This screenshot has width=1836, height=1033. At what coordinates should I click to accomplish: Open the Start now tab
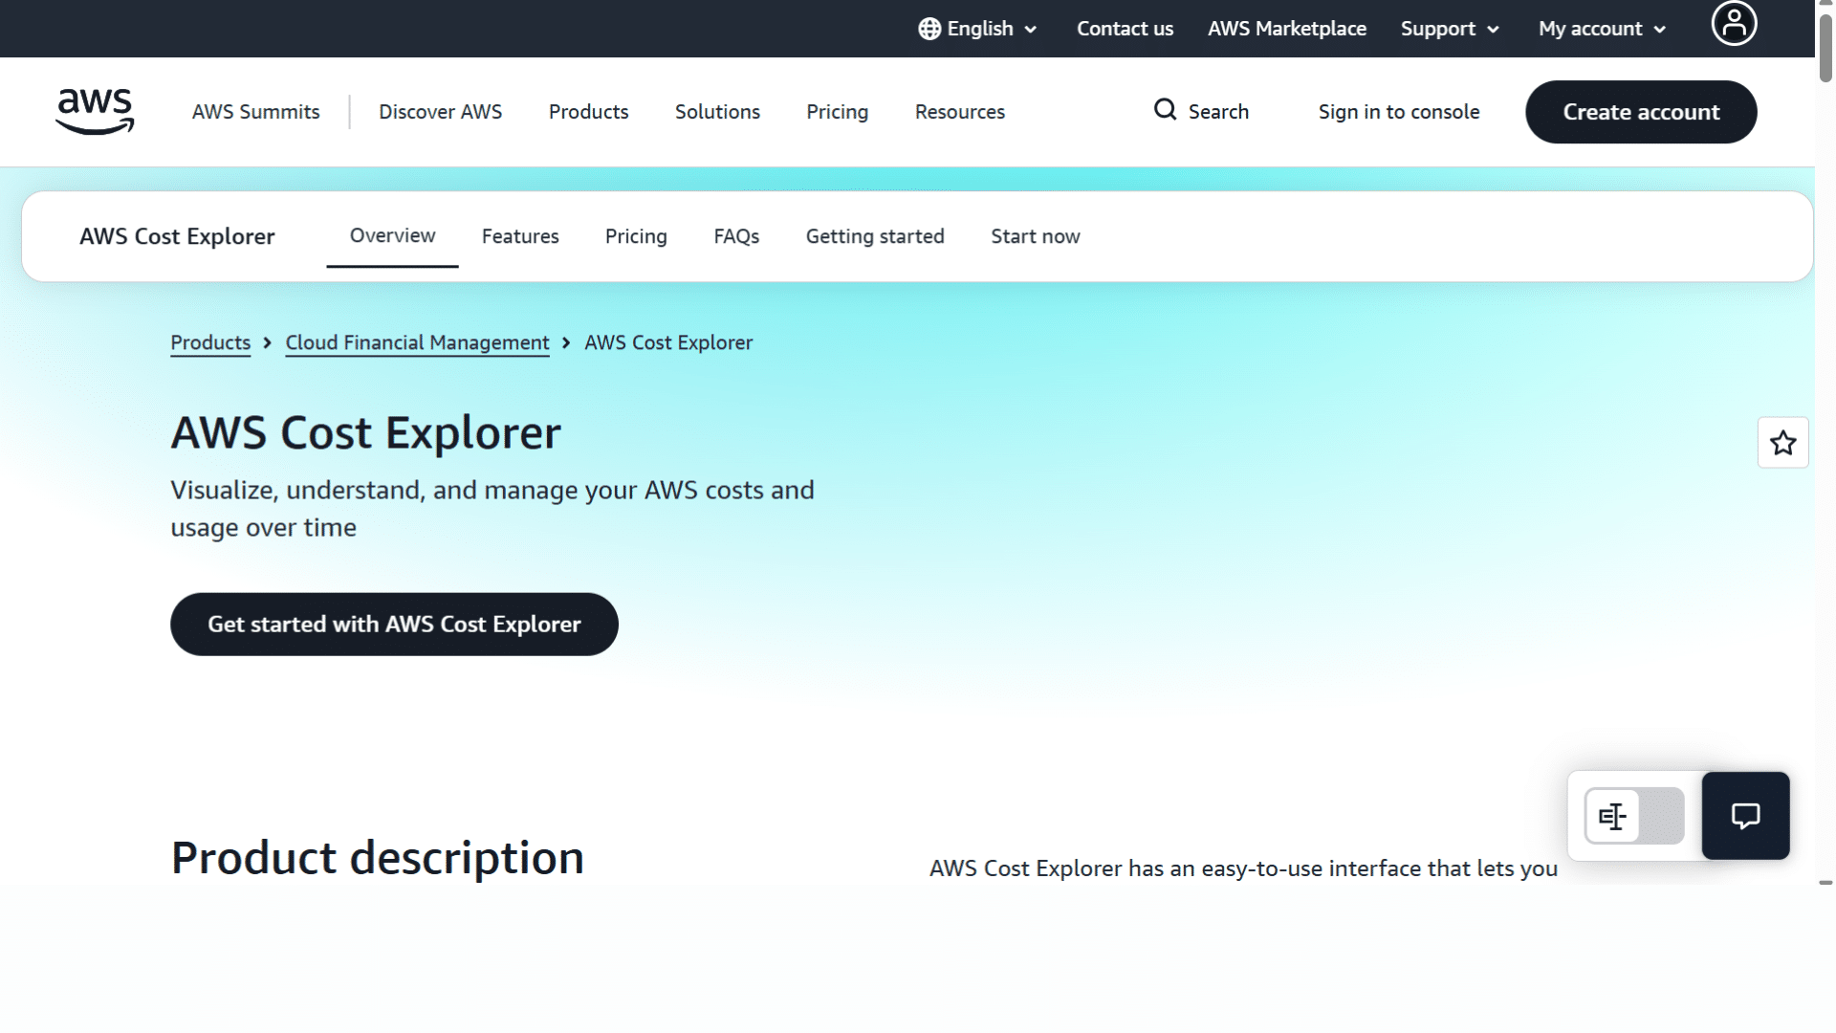(1035, 236)
